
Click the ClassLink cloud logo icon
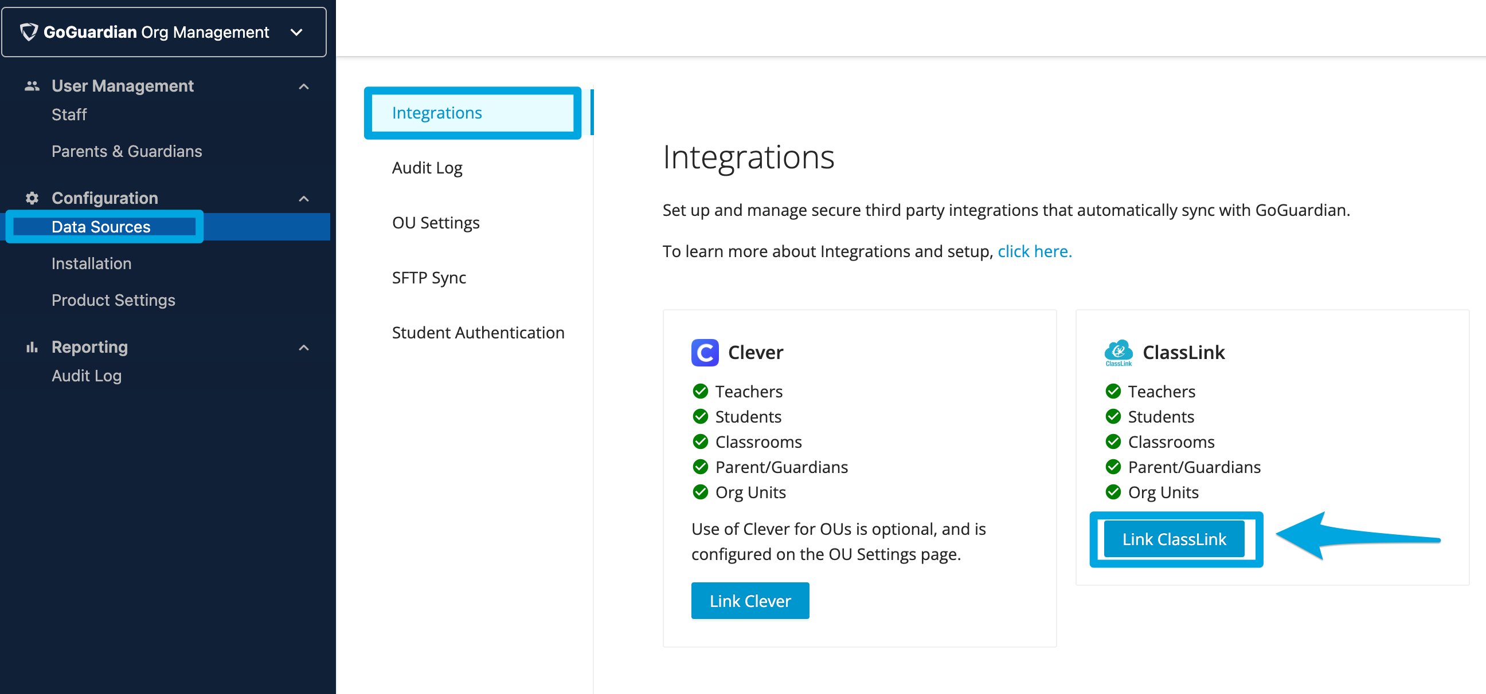(1119, 353)
